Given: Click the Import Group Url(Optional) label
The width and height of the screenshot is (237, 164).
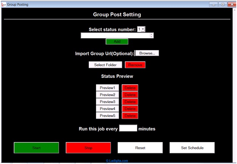Looking at the screenshot, I should tap(105, 53).
